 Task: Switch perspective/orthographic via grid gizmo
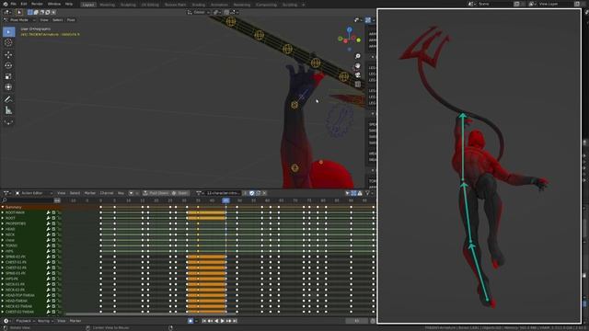(x=358, y=85)
